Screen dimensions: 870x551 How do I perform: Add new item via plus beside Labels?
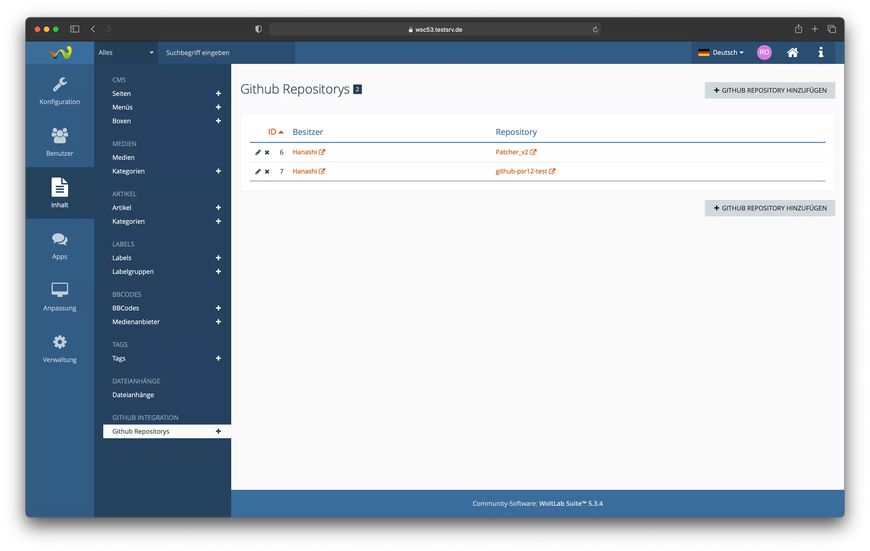(218, 258)
